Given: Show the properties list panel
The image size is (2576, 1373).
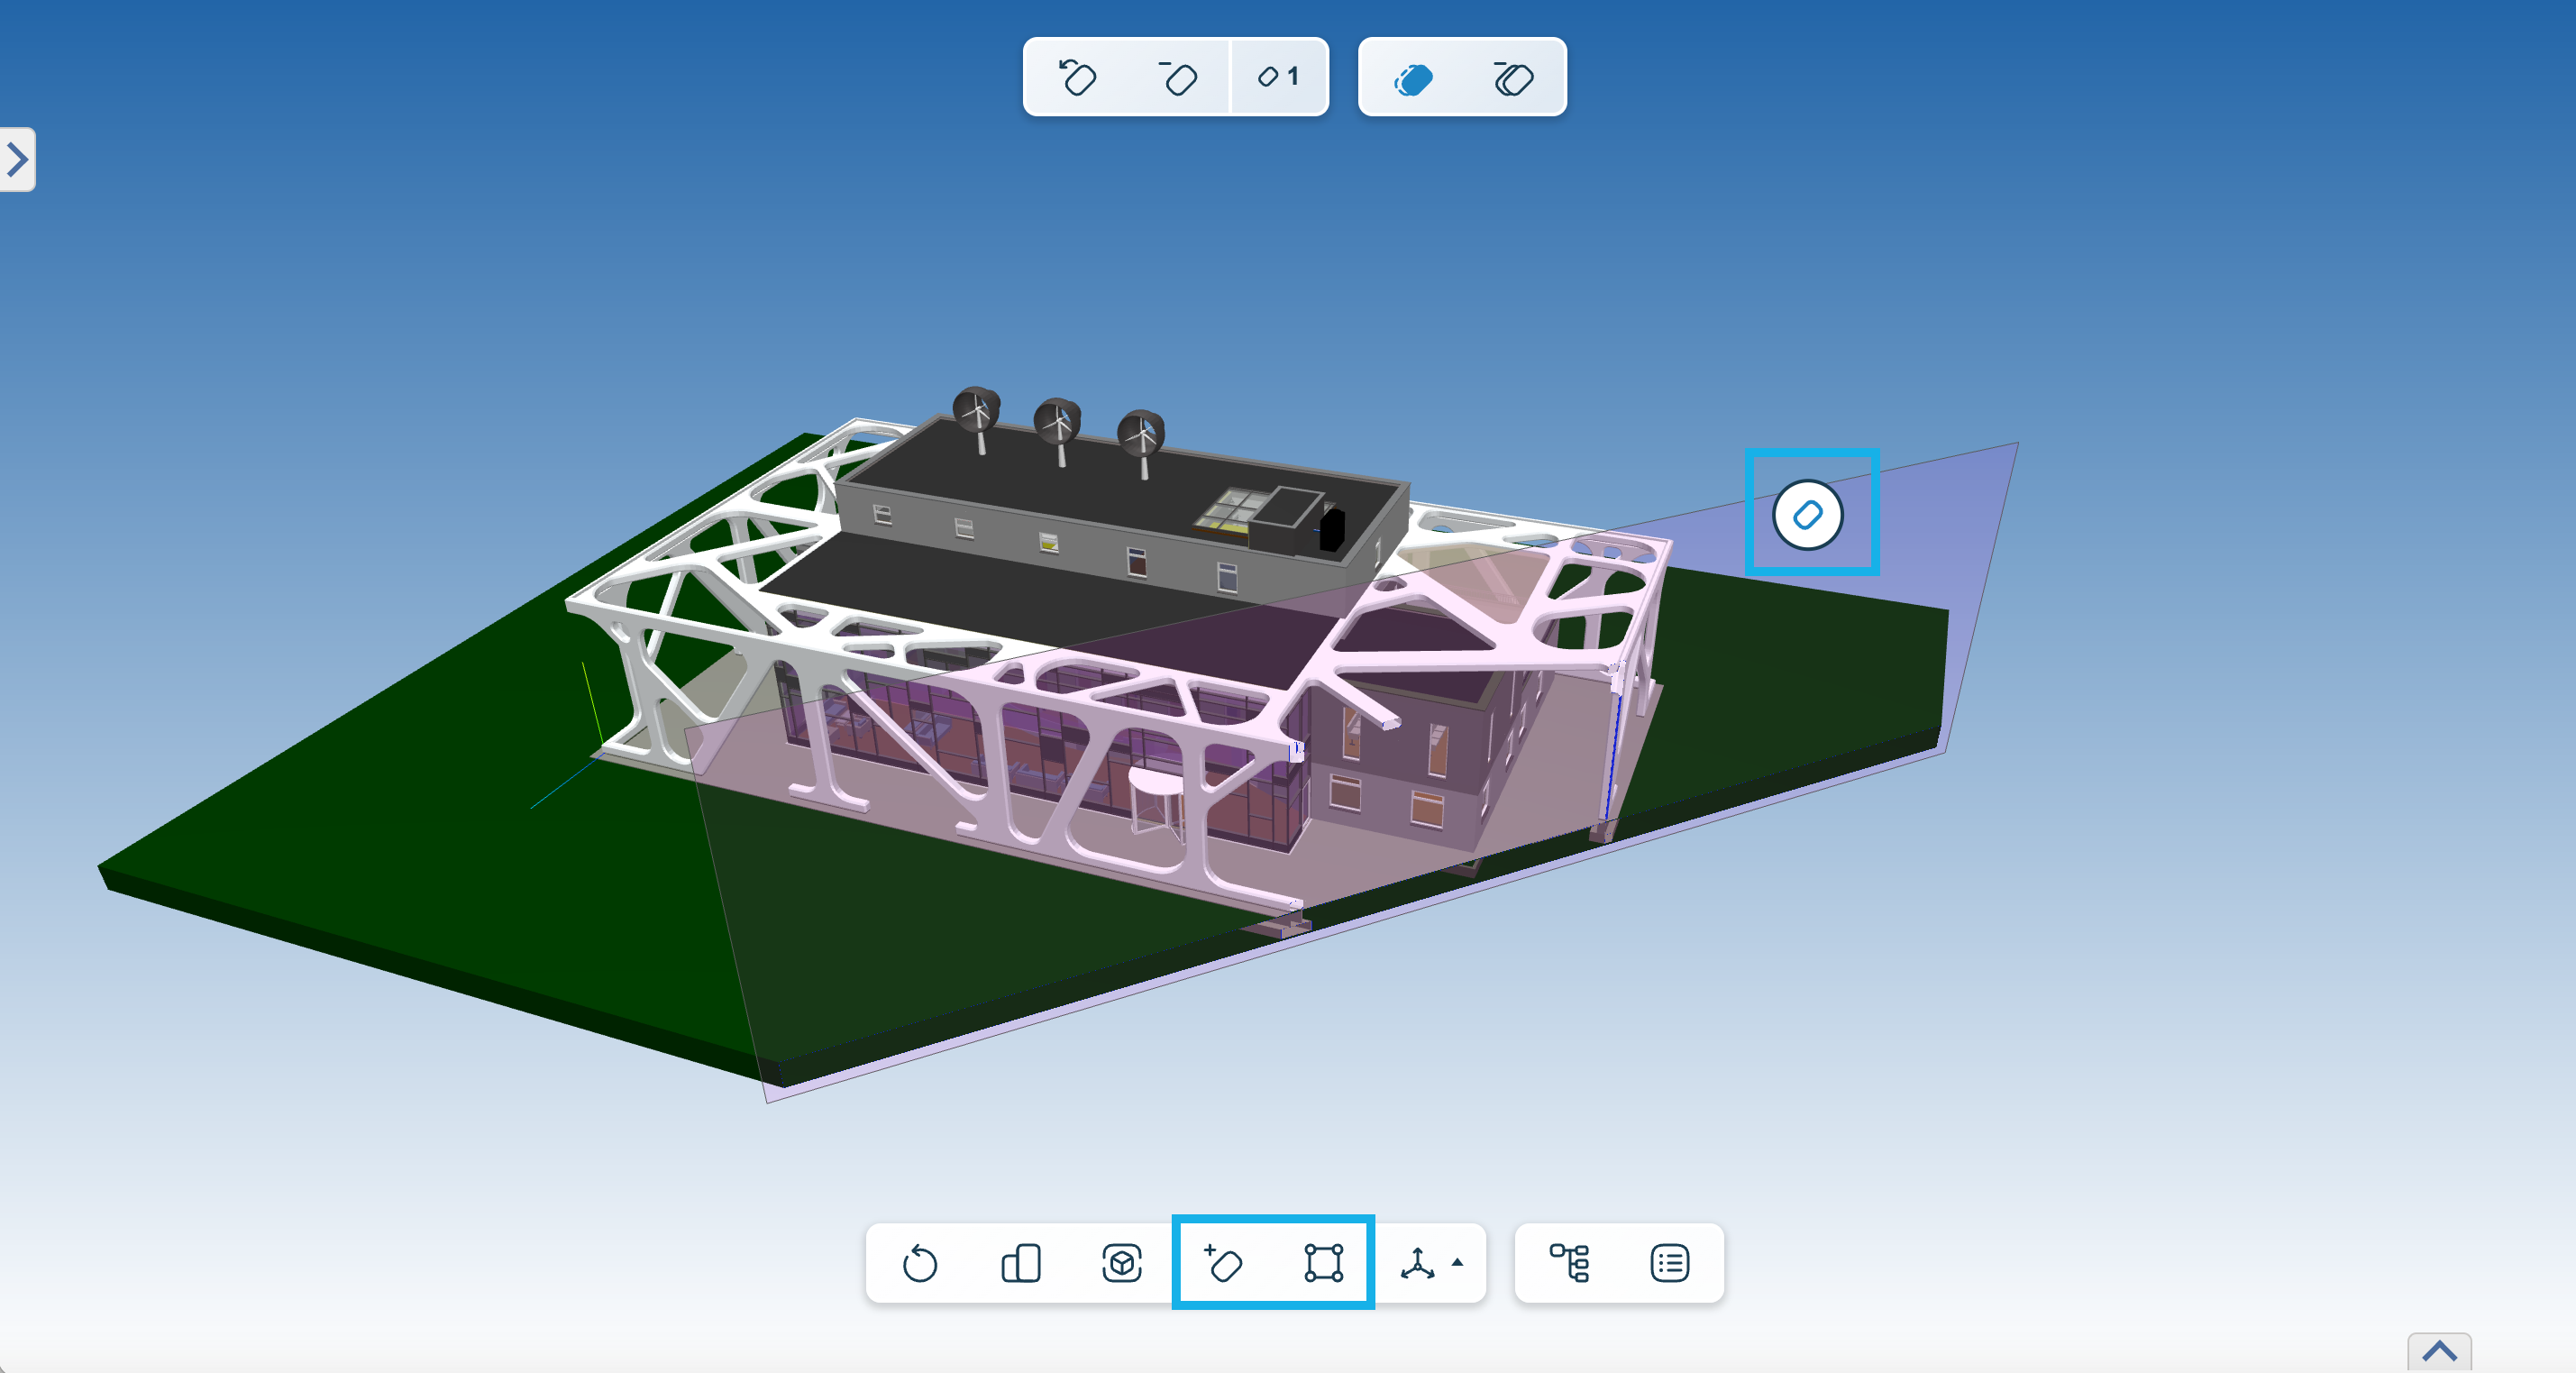Looking at the screenshot, I should point(1670,1263).
